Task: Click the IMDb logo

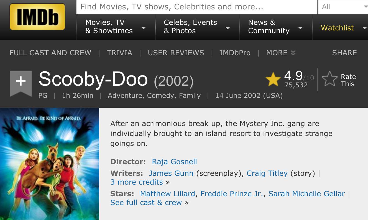Action: (37, 17)
